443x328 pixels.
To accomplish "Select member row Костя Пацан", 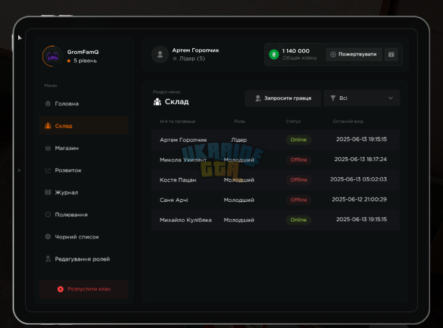I will tap(275, 180).
